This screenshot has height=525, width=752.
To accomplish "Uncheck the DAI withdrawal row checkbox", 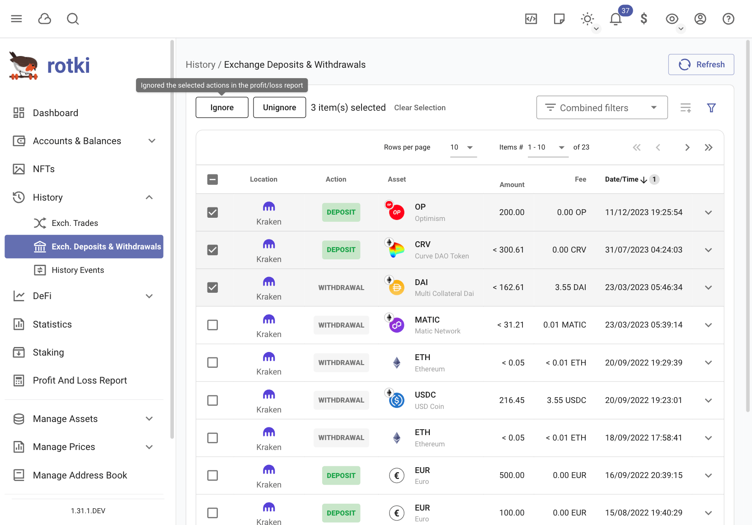I will coord(212,287).
